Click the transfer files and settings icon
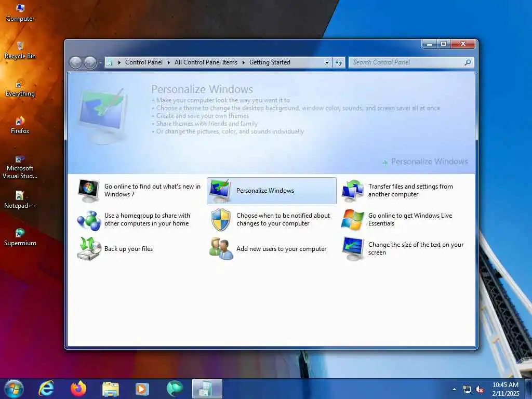The width and height of the screenshot is (532, 399). pos(353,191)
